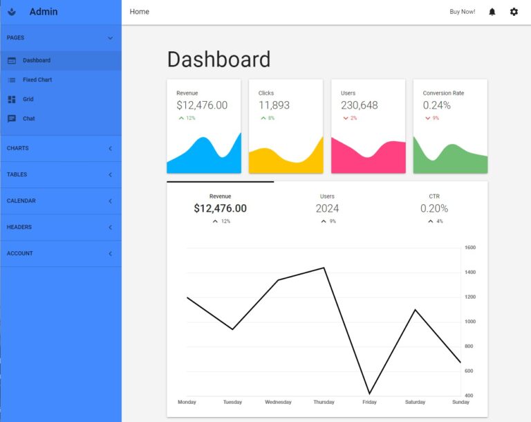The height and width of the screenshot is (422, 531).
Task: Expand the Tables sidebar section
Action: pos(110,174)
